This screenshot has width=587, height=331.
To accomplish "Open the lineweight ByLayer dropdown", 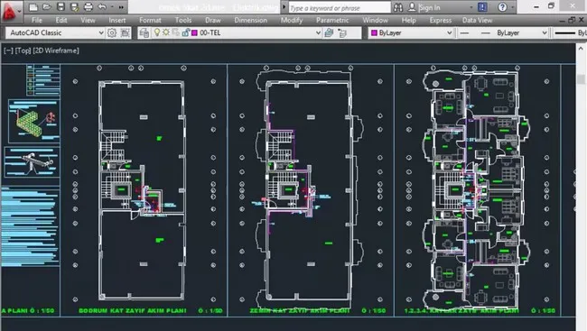I will tap(570, 32).
